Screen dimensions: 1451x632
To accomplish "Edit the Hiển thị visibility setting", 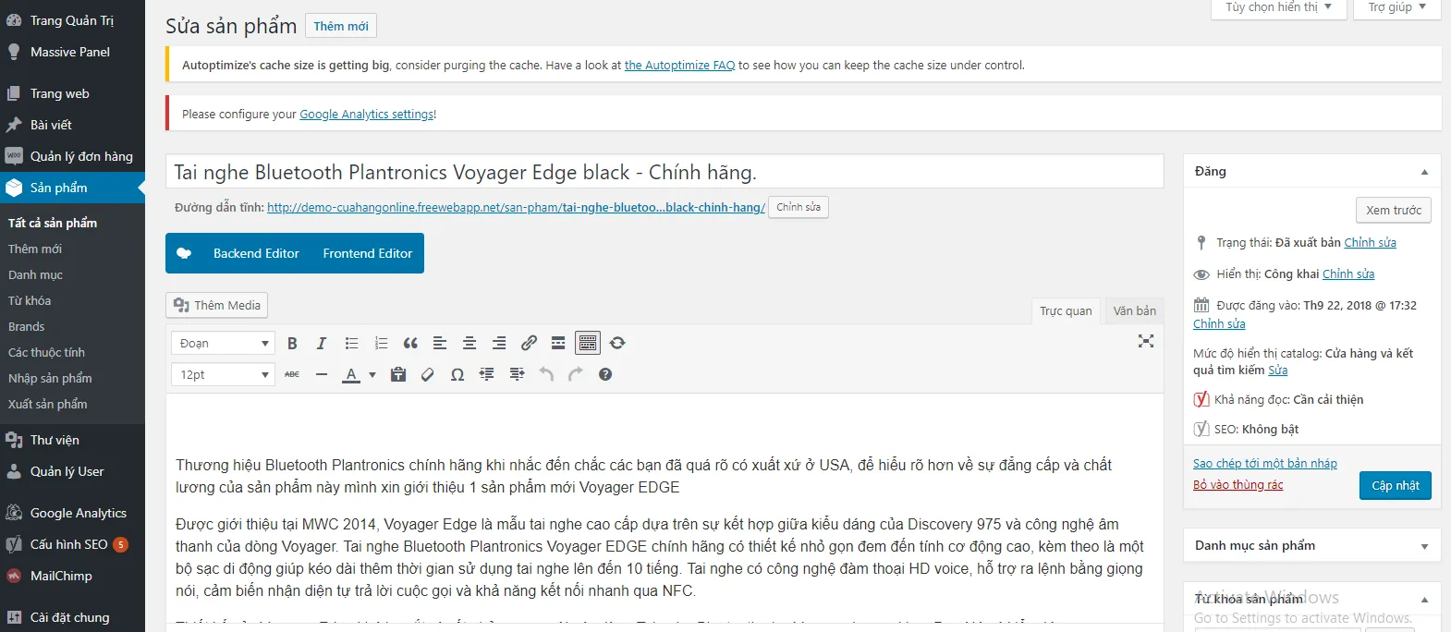I will coord(1348,273).
